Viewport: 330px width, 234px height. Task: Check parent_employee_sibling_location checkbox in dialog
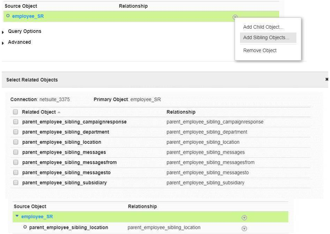[15, 142]
